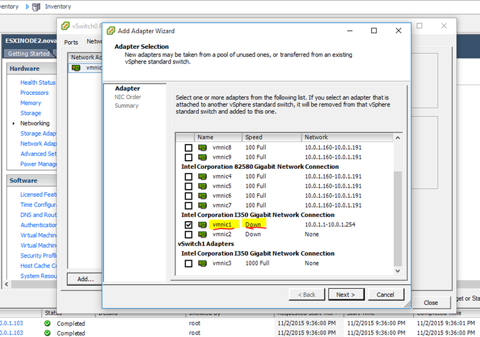The image size is (480, 337).
Task: Open the Processors link
Action: (34, 93)
